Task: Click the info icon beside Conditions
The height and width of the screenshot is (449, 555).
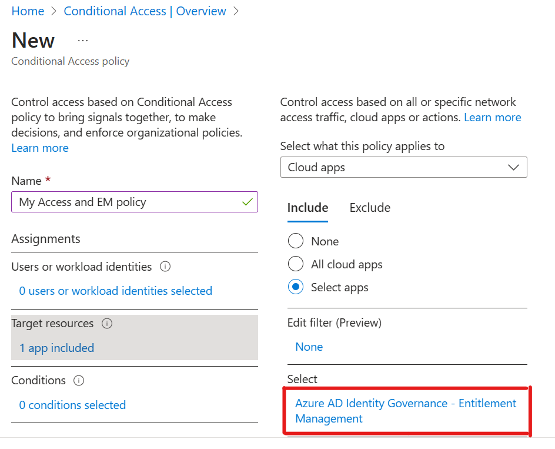Action: click(x=79, y=381)
